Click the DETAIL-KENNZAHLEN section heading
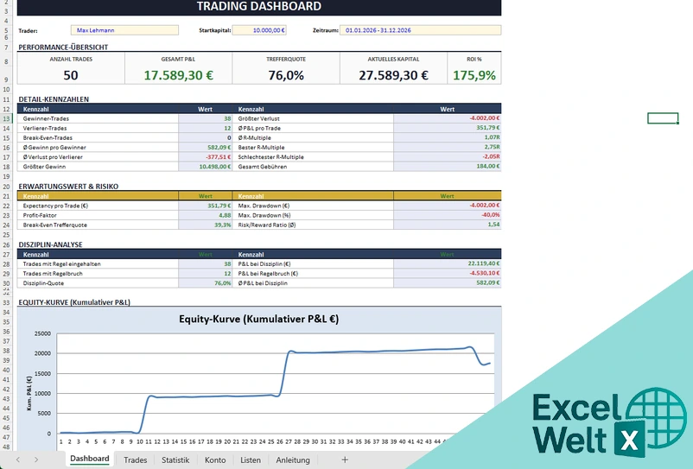This screenshot has width=693, height=469. 54,99
